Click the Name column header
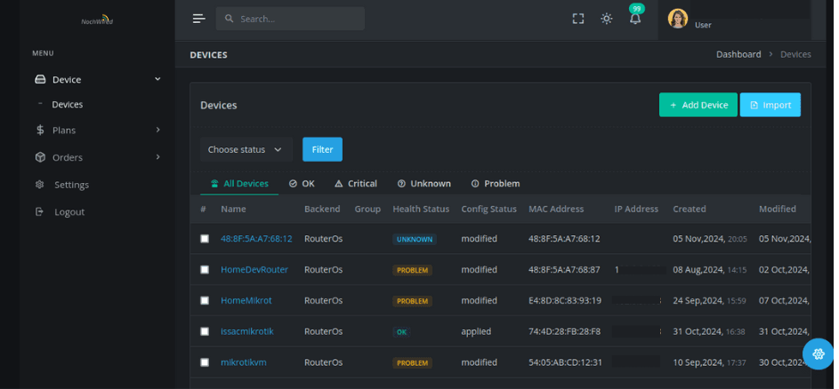The width and height of the screenshot is (839, 389). [x=233, y=209]
